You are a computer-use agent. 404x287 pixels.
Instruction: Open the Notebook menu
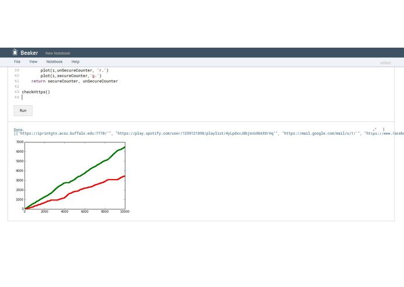click(55, 62)
